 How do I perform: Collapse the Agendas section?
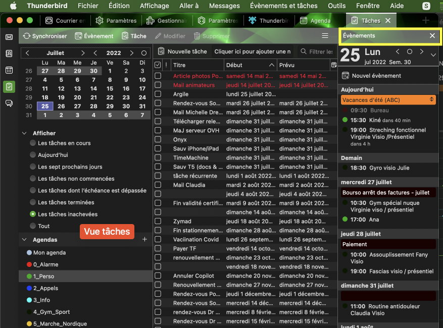[x=24, y=240]
